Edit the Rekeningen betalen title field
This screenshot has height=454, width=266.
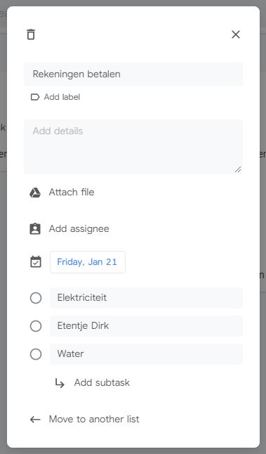(133, 74)
